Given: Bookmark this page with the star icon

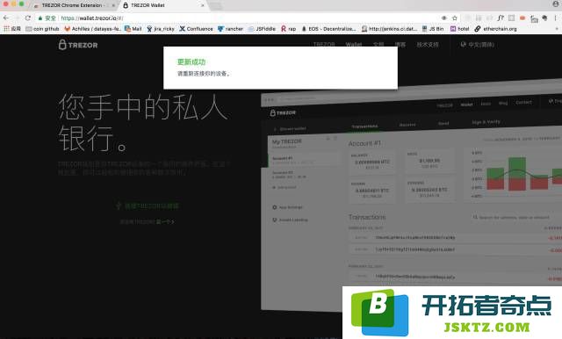Looking at the screenshot, I should (x=455, y=18).
